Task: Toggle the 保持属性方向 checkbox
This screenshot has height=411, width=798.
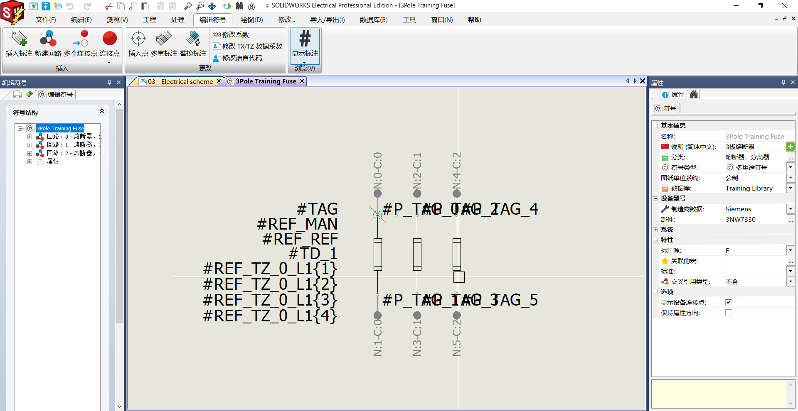Action: [728, 313]
